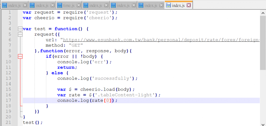Screen dimensions: 266x126
Task: Close the time.js tab
Action: (78, 5)
